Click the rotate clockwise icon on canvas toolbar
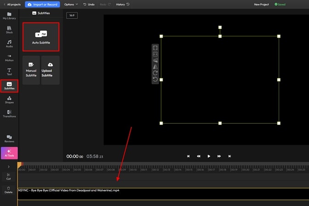The height and width of the screenshot is (206, 309). point(155,73)
